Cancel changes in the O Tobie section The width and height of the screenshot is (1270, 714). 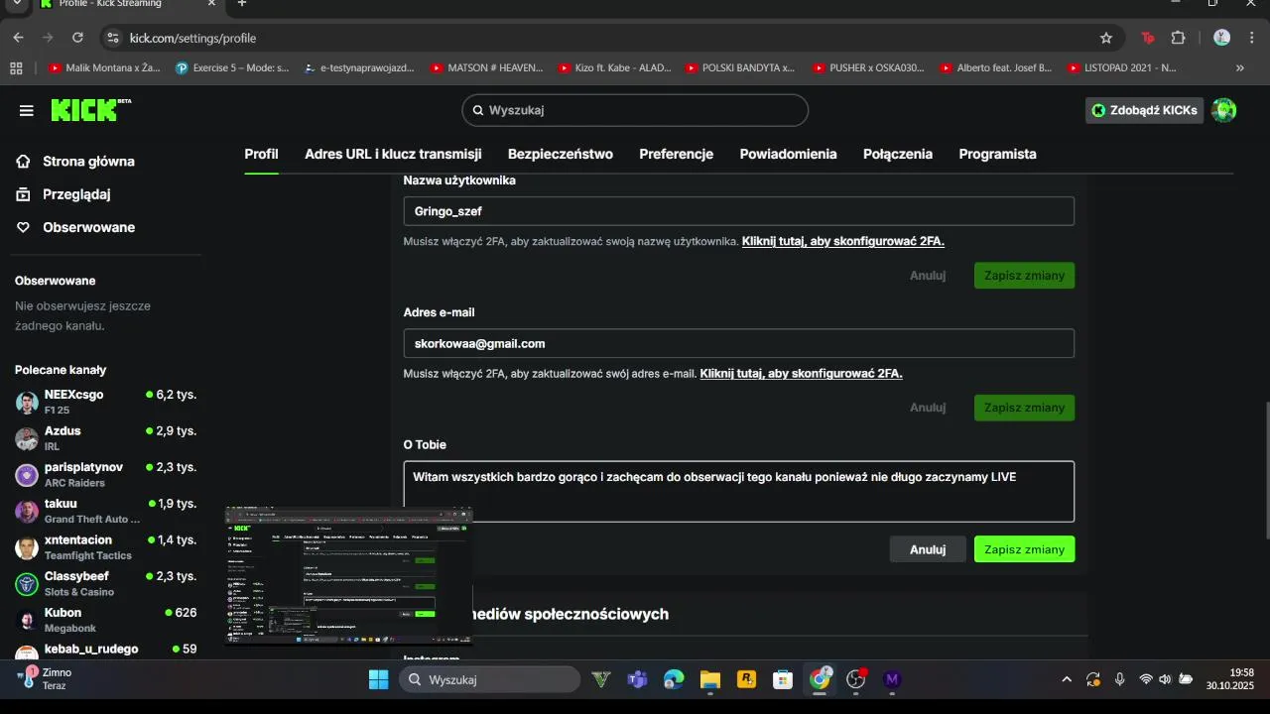pos(928,549)
